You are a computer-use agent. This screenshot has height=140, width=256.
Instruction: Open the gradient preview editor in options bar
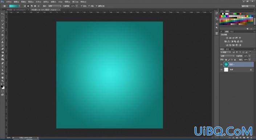13,6
